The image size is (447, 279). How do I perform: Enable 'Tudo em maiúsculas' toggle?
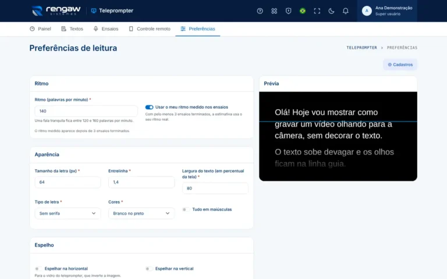(186, 209)
